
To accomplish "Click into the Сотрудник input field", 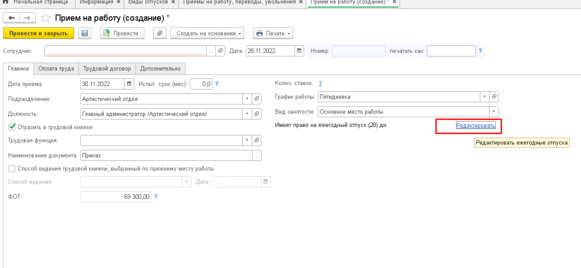I will 125,51.
